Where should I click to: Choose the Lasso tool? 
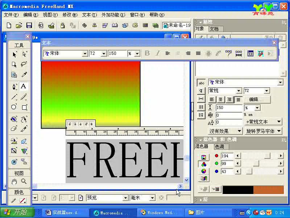tap(24, 64)
